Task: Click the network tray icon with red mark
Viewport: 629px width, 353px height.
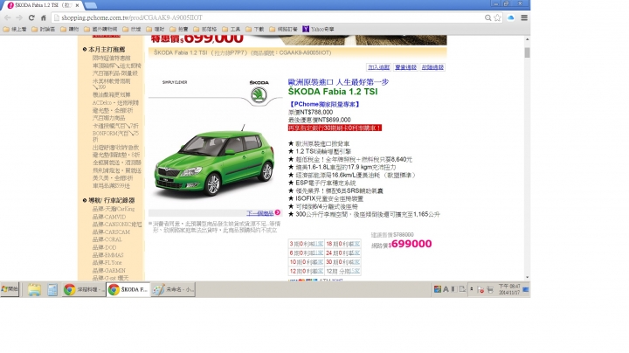Action: coord(480,289)
